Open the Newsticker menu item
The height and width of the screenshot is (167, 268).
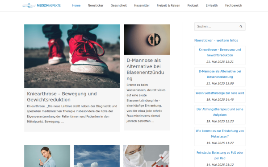[x=96, y=5]
